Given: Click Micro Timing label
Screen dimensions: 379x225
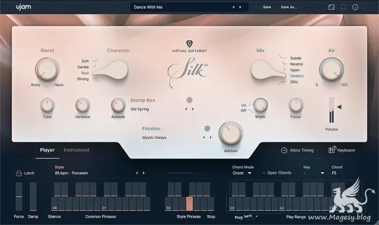Looking at the screenshot, I should coord(301,150).
